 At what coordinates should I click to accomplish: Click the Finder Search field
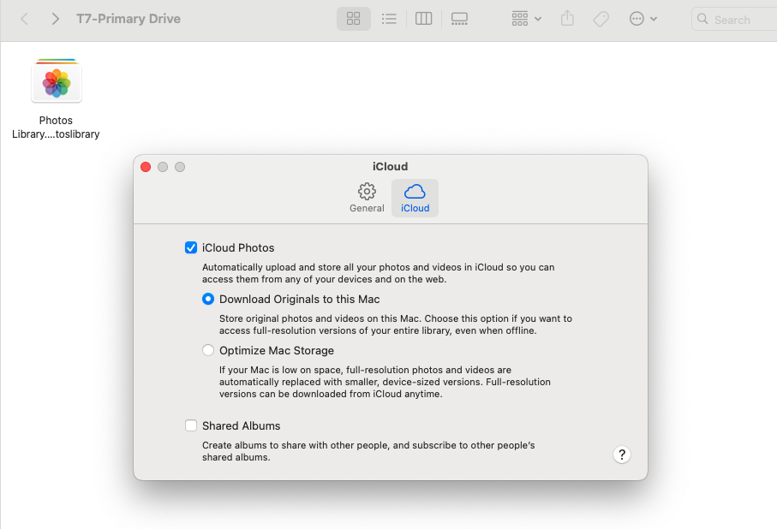(x=734, y=20)
